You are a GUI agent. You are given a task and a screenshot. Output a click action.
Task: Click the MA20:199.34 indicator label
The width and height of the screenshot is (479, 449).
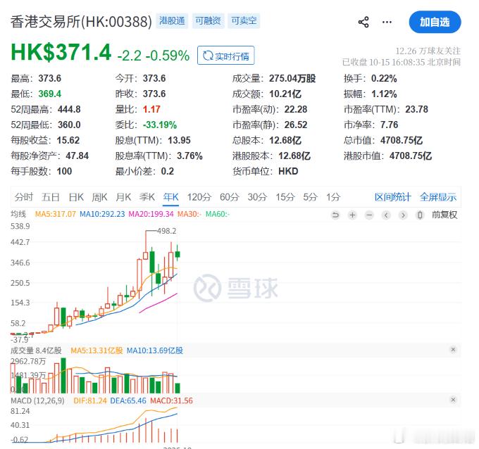coord(151,214)
